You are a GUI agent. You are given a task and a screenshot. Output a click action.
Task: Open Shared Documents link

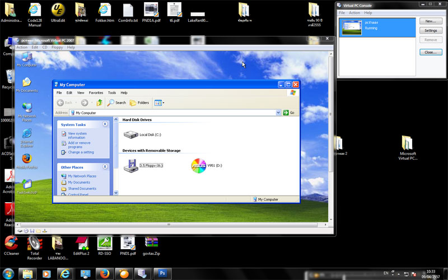coord(82,189)
